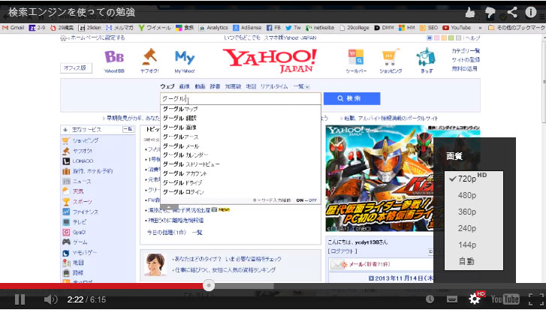The height and width of the screenshot is (319, 546).
Task: Open the DMM bookmark
Action: click(x=384, y=28)
